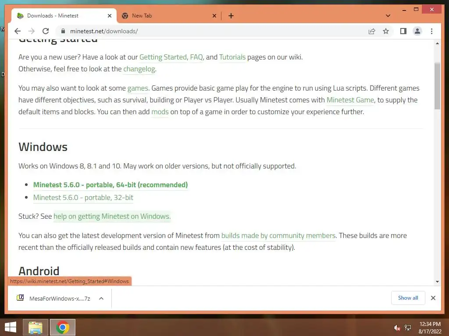The height and width of the screenshot is (336, 449).
Task: Switch to the New Tab tab
Action: (x=169, y=16)
